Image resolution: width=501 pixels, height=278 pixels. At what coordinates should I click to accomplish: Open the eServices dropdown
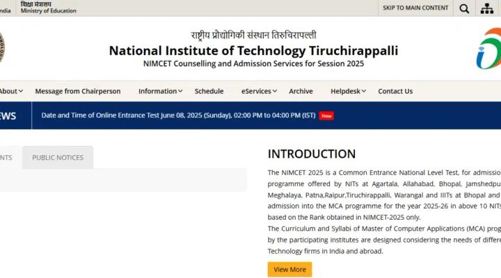coord(259,91)
